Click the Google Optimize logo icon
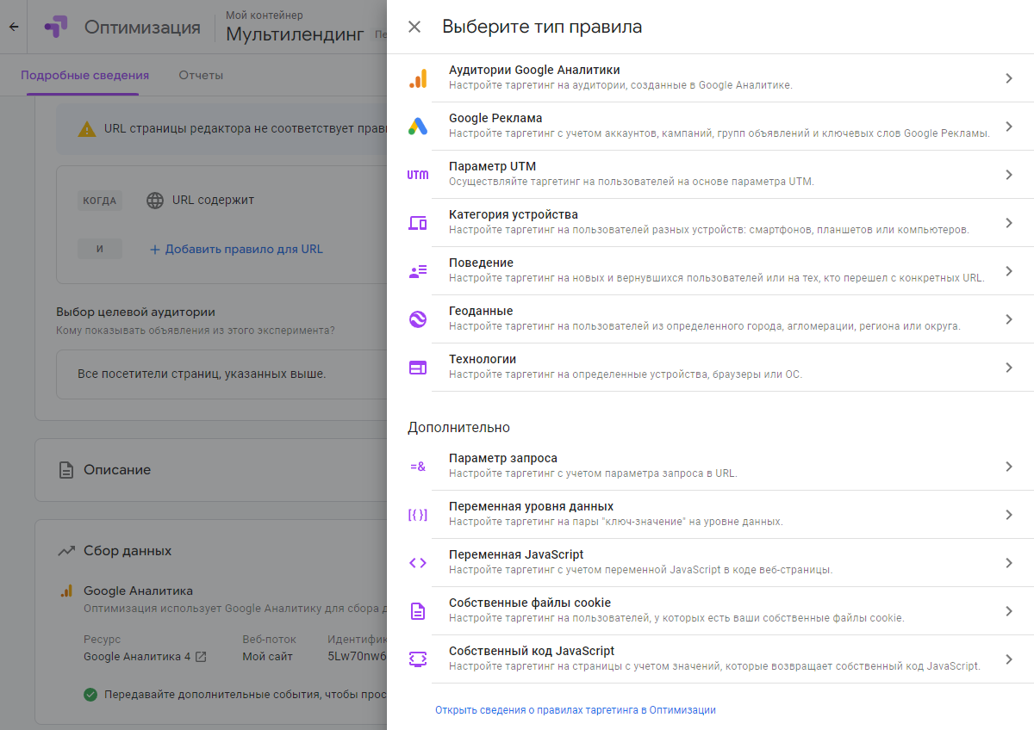The height and width of the screenshot is (730, 1034). pos(55,27)
